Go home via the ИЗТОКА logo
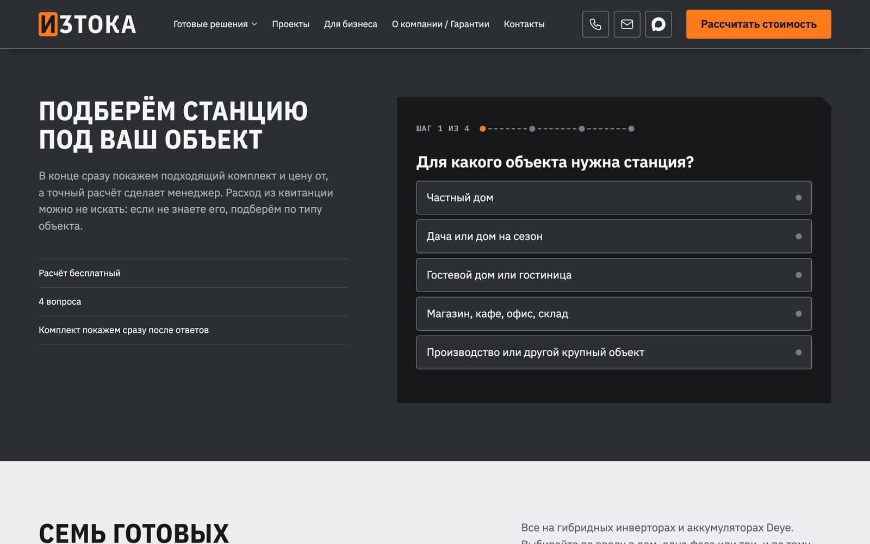This screenshot has height=544, width=870. [x=87, y=24]
